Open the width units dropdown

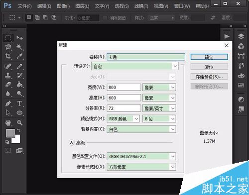(159, 87)
